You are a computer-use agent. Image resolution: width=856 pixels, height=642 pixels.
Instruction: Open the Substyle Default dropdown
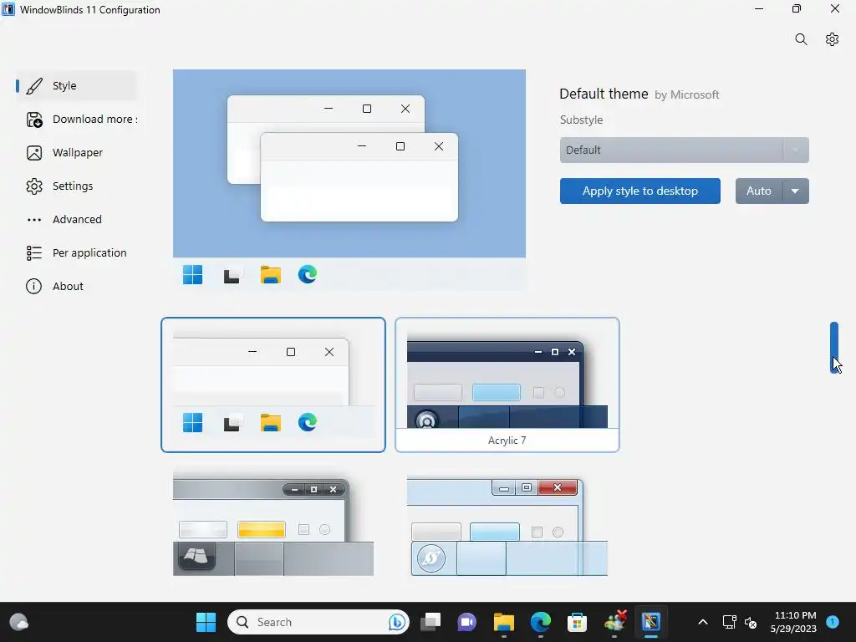pyautogui.click(x=684, y=150)
